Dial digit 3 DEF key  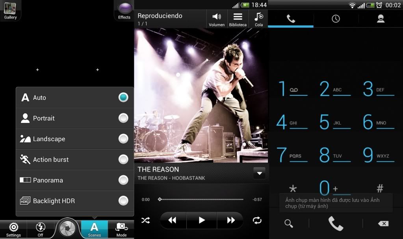point(378,89)
